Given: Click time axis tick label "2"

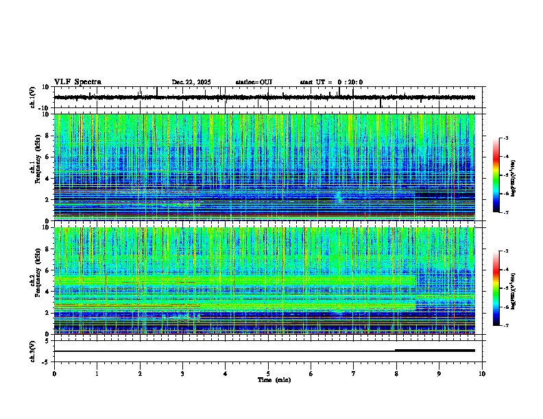Looking at the screenshot, I should click(140, 374).
